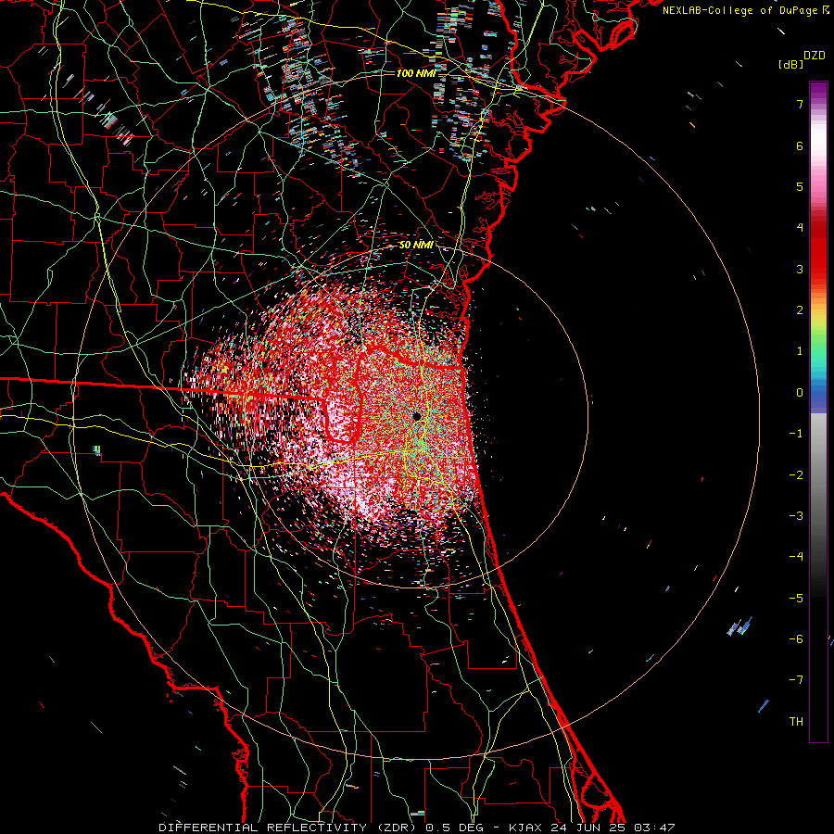The image size is (834, 834).
Task: Click the color scale value -4
Action: (796, 557)
